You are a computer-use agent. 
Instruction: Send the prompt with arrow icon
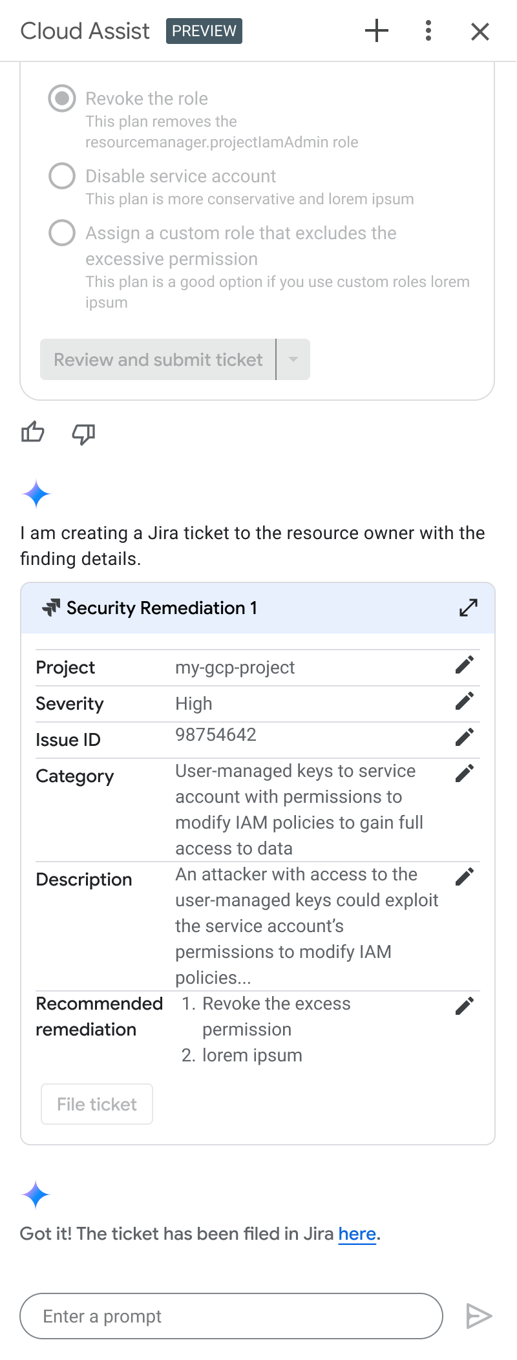[480, 1316]
